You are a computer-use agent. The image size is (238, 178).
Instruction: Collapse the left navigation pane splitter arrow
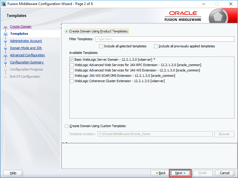(61, 24)
